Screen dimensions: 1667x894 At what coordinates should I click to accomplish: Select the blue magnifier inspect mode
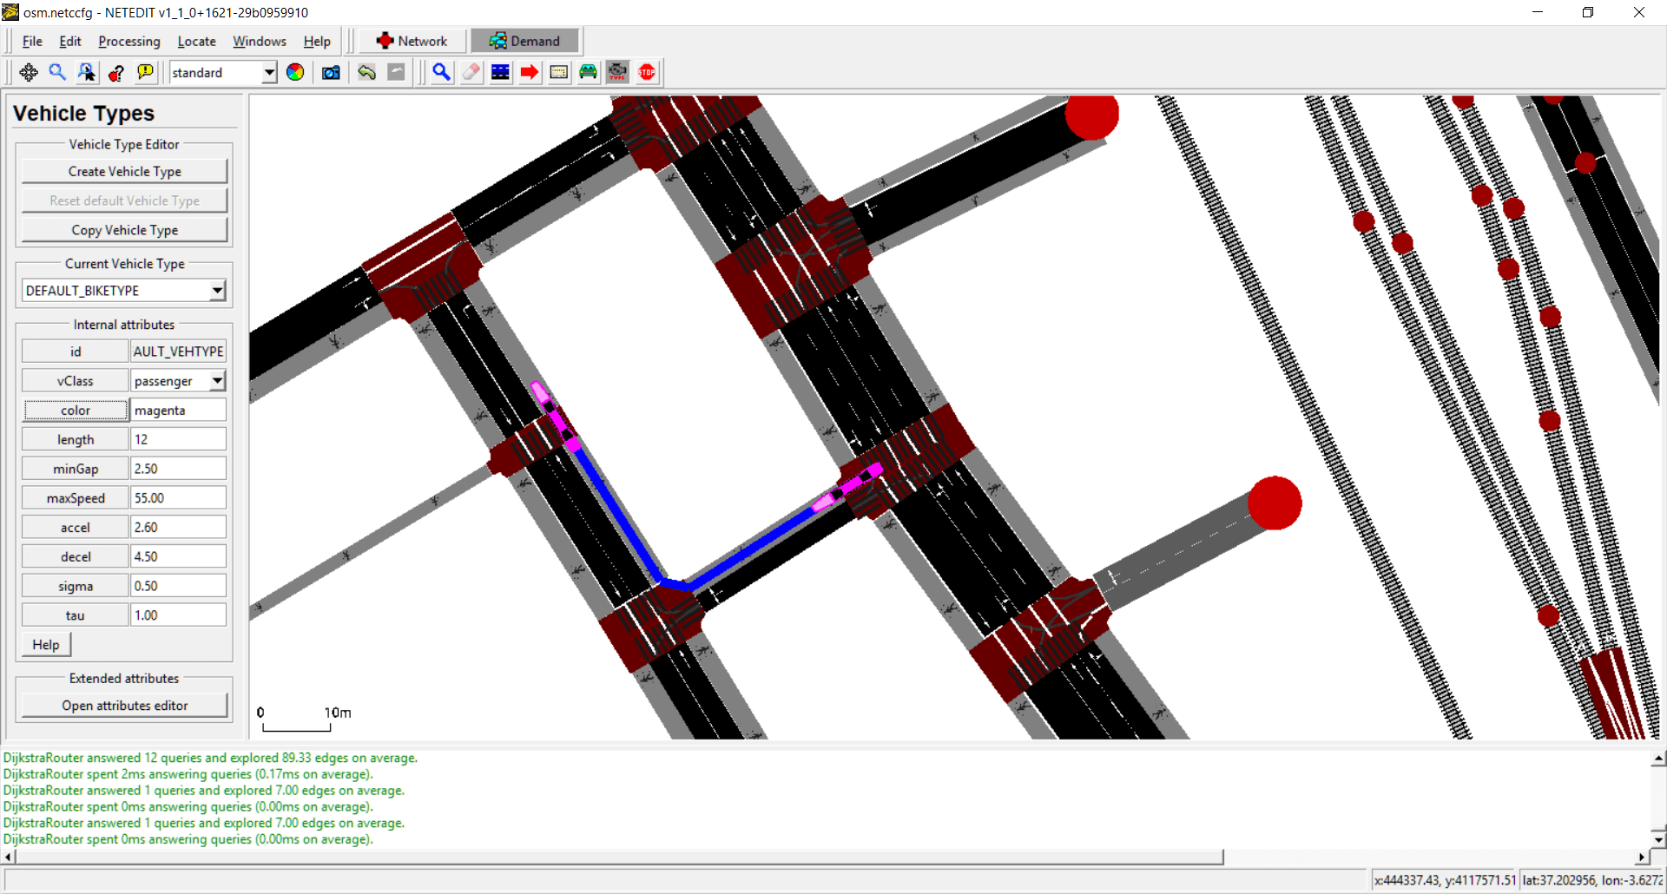click(x=441, y=73)
